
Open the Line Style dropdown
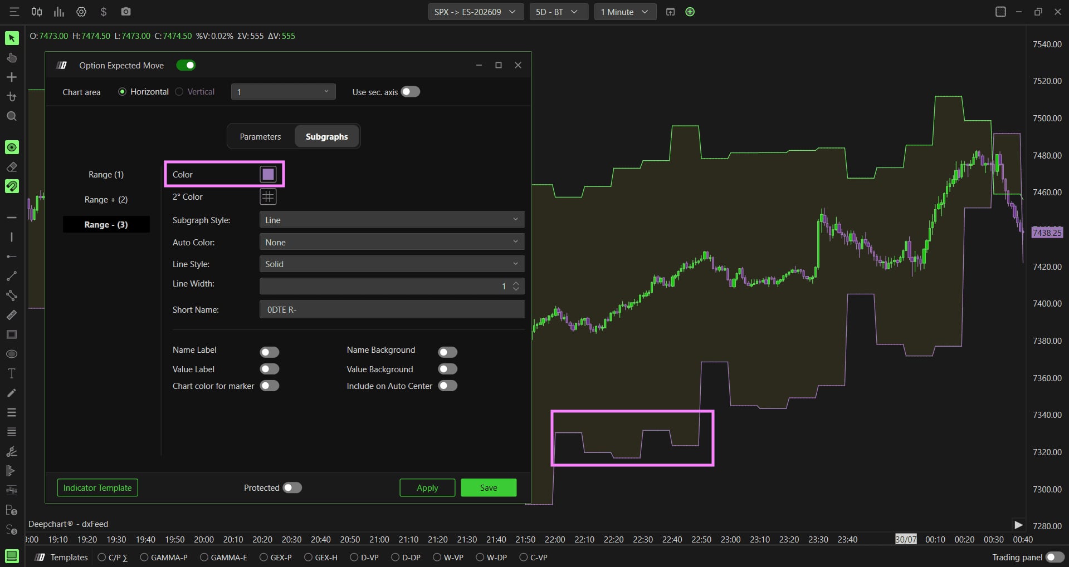pyautogui.click(x=392, y=264)
